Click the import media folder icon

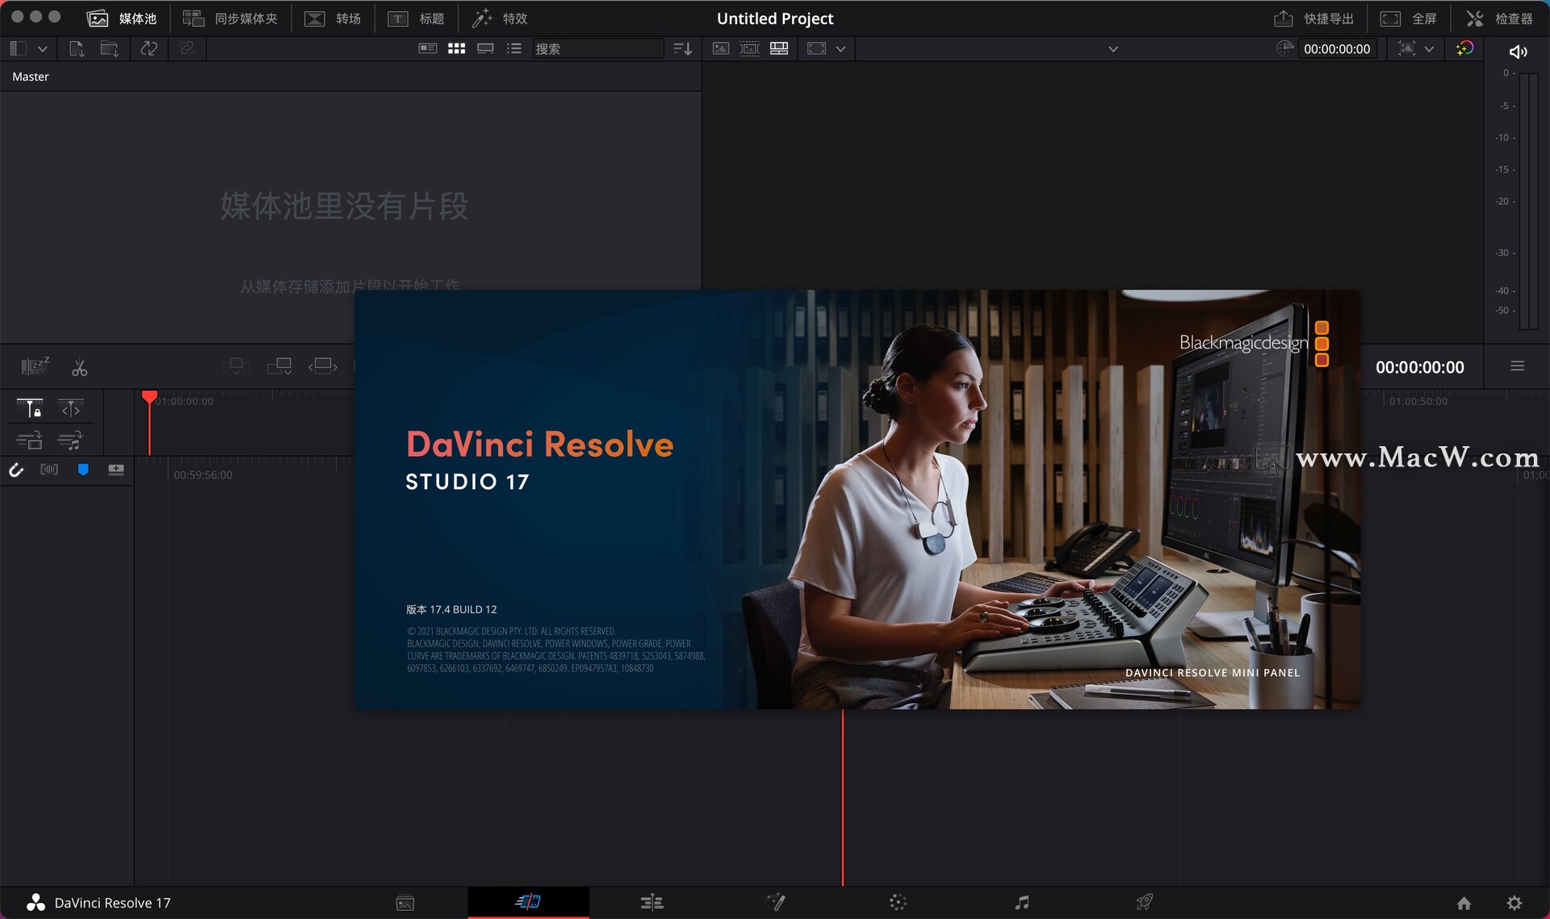point(110,48)
